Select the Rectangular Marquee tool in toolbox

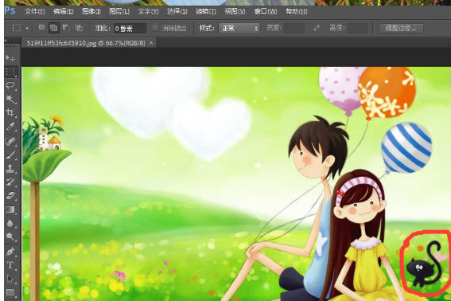10,72
